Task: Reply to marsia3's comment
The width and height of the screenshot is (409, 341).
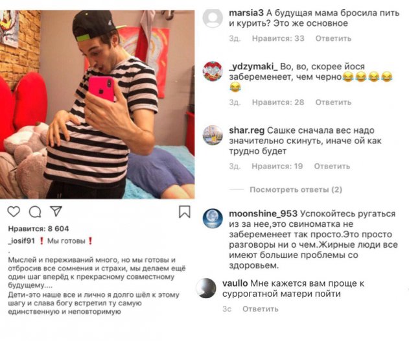Action: coord(333,39)
